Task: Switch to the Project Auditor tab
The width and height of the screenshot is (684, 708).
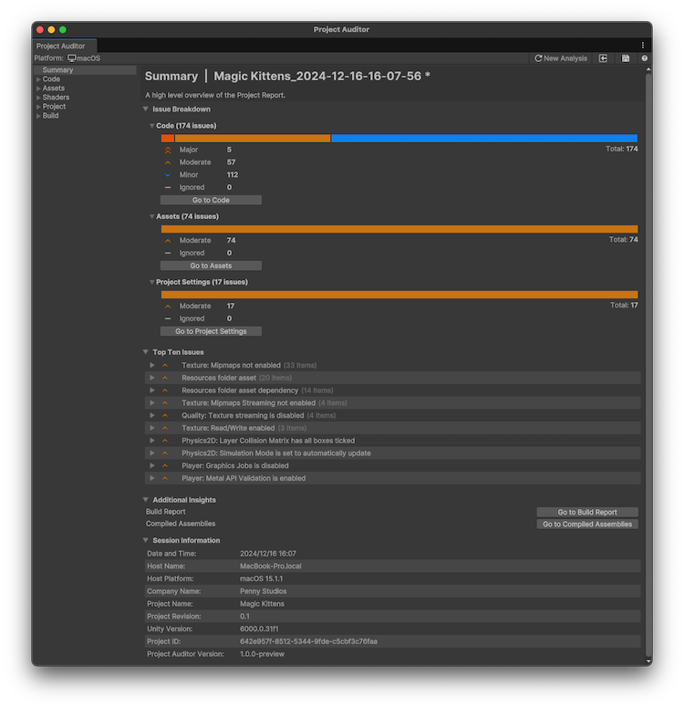Action: coord(61,46)
